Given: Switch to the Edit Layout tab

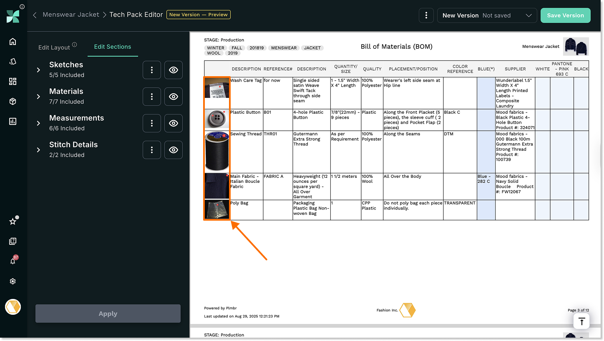Looking at the screenshot, I should click(x=54, y=47).
